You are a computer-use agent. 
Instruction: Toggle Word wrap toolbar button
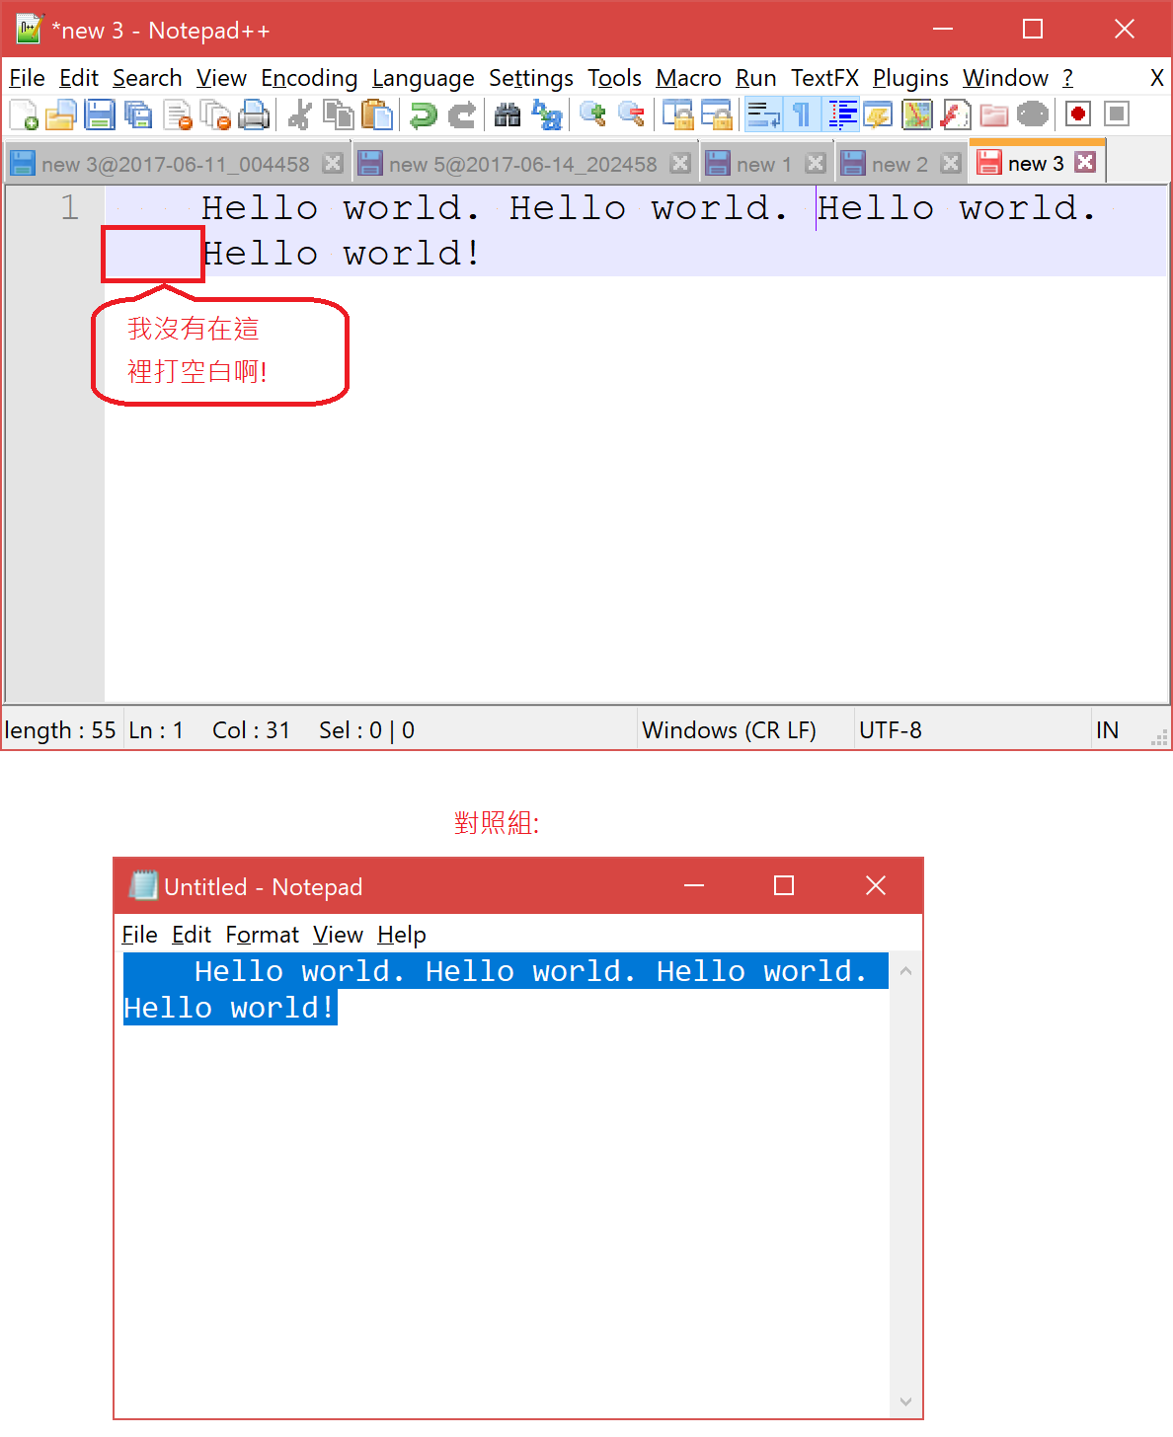click(x=762, y=115)
